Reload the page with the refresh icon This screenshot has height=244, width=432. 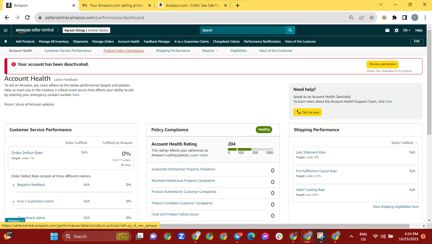tap(27, 18)
